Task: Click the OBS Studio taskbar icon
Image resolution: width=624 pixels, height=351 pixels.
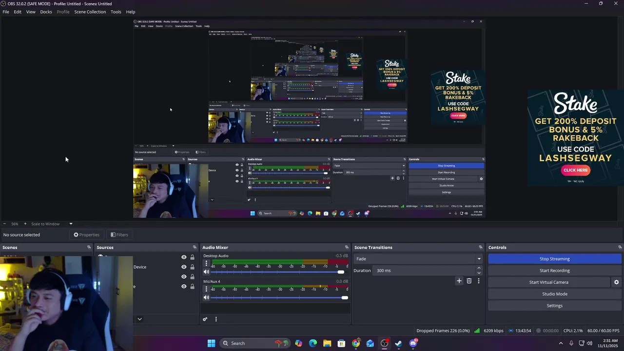Action: coord(385,343)
